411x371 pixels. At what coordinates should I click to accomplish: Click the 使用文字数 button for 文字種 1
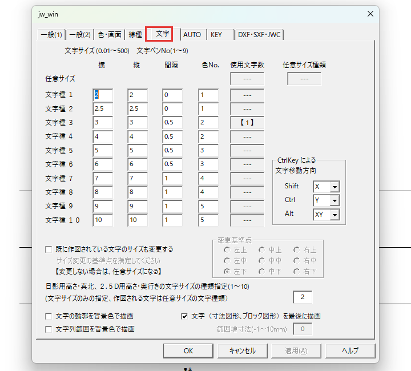tap(247, 95)
